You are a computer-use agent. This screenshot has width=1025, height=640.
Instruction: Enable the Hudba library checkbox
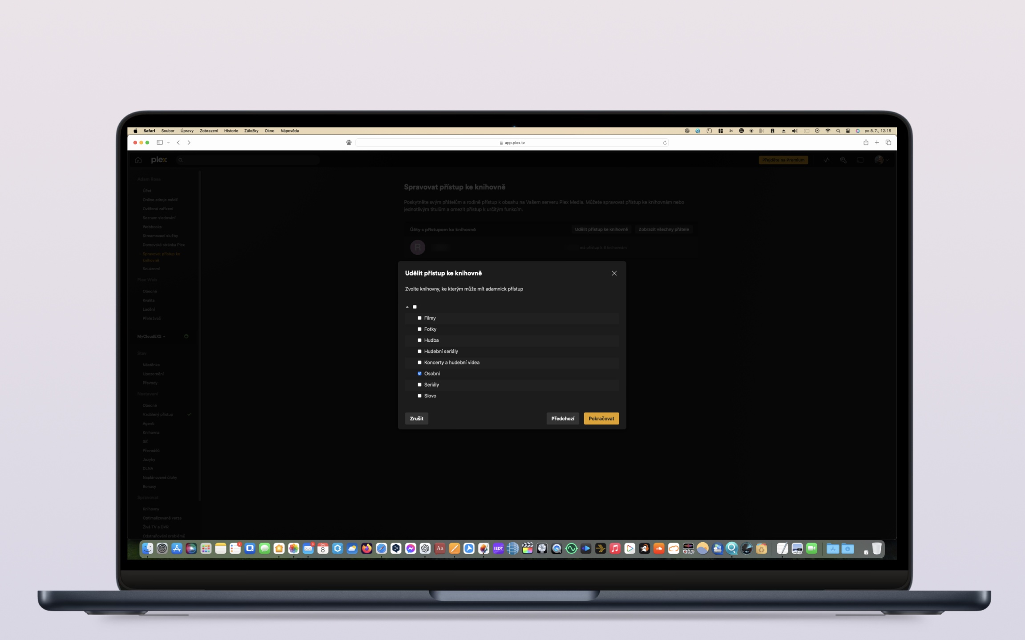click(x=419, y=340)
